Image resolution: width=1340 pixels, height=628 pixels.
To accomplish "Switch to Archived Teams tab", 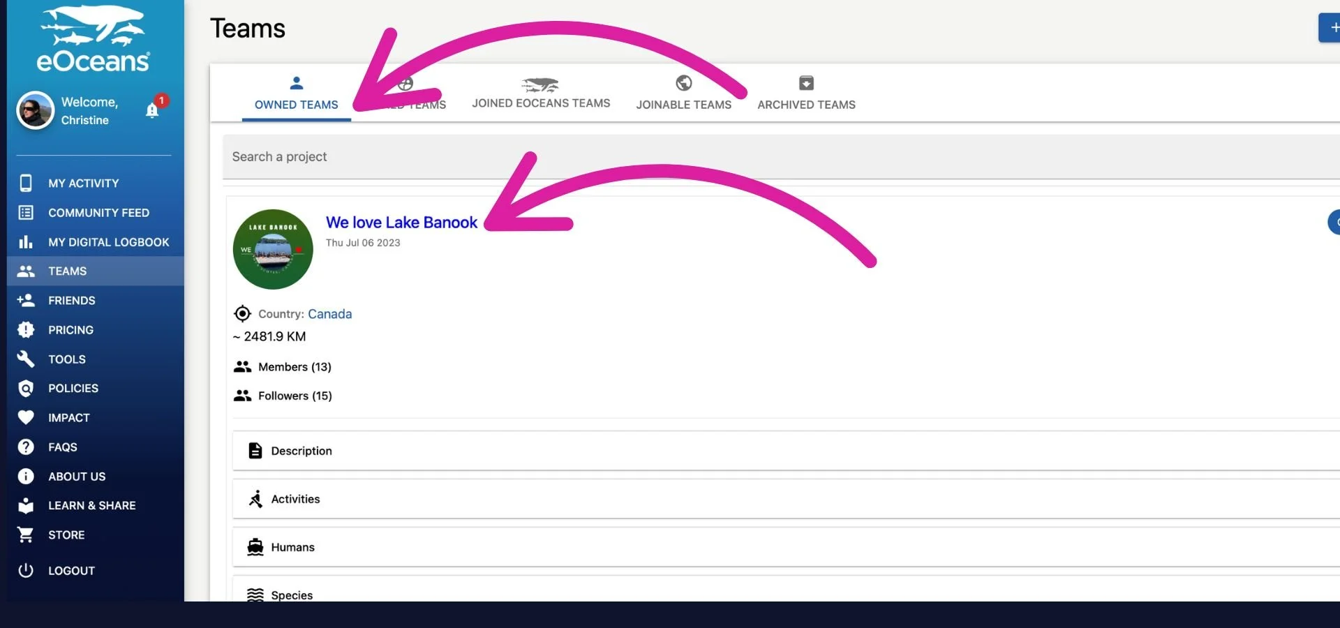I will click(x=806, y=94).
